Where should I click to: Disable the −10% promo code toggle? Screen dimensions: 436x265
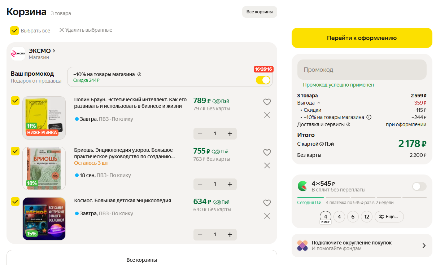click(x=263, y=80)
